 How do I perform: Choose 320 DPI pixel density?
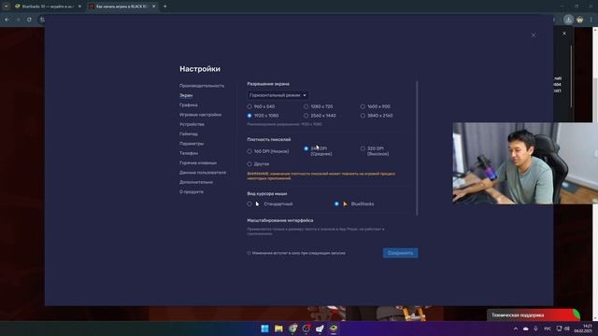363,148
